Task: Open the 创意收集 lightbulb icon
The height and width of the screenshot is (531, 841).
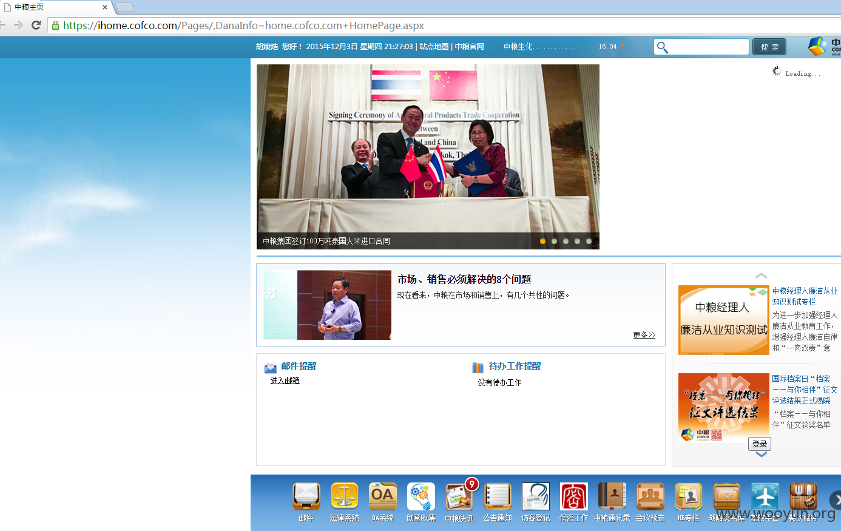Action: coord(421,497)
